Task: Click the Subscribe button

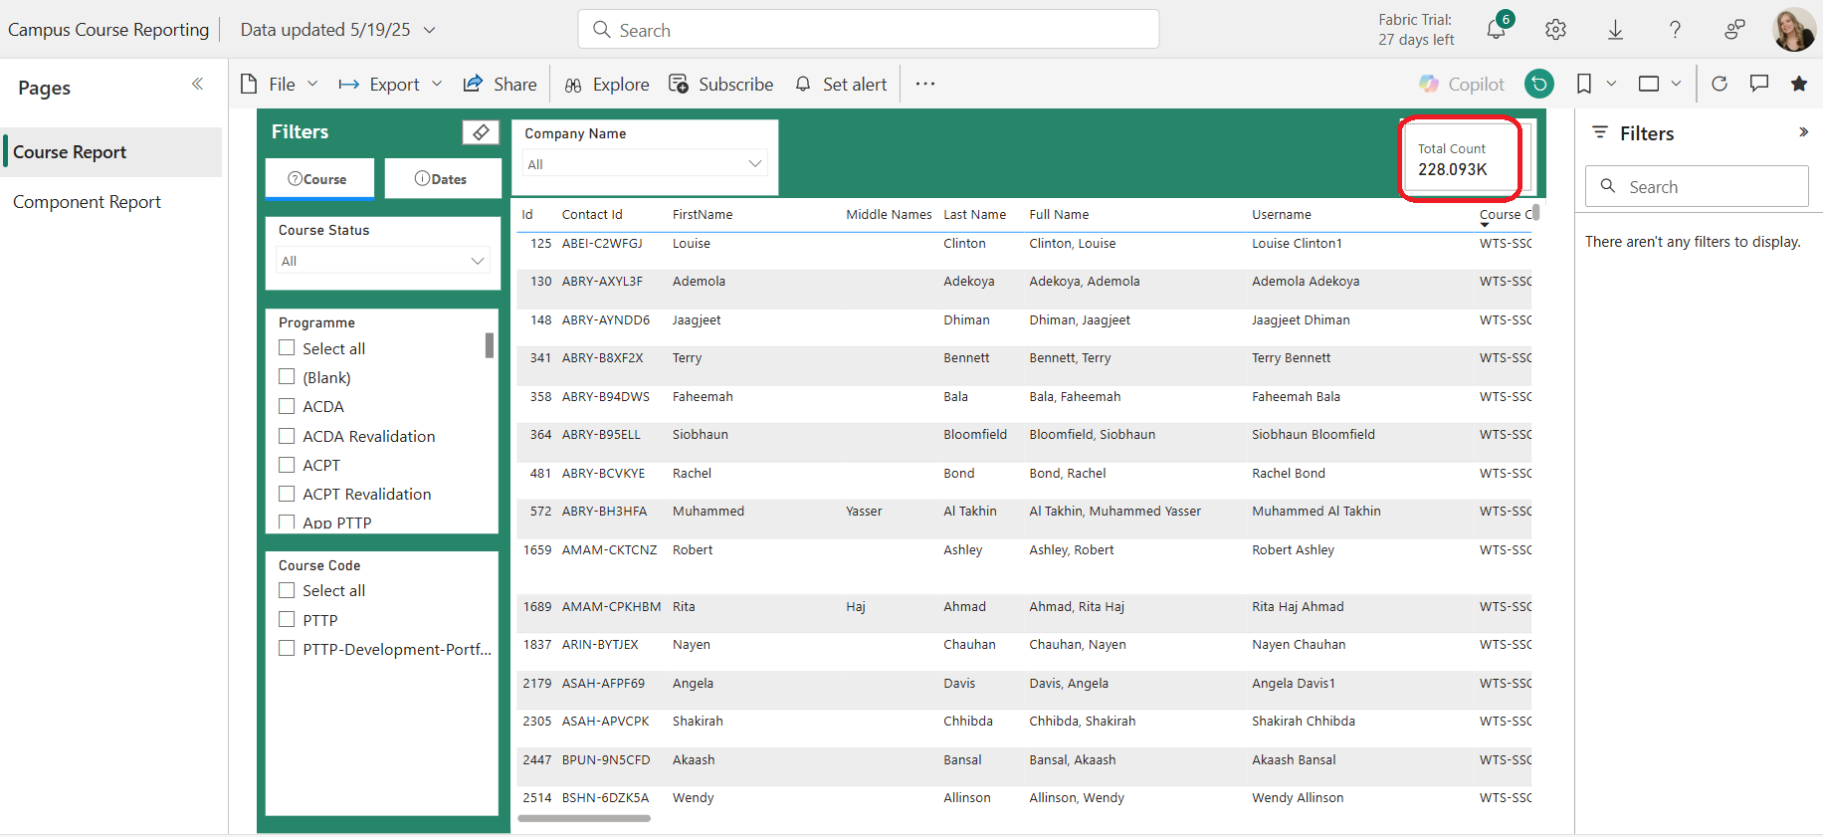Action: 721,85
